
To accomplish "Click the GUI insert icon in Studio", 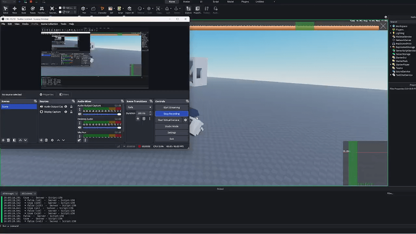I will pyautogui.click(x=111, y=10).
